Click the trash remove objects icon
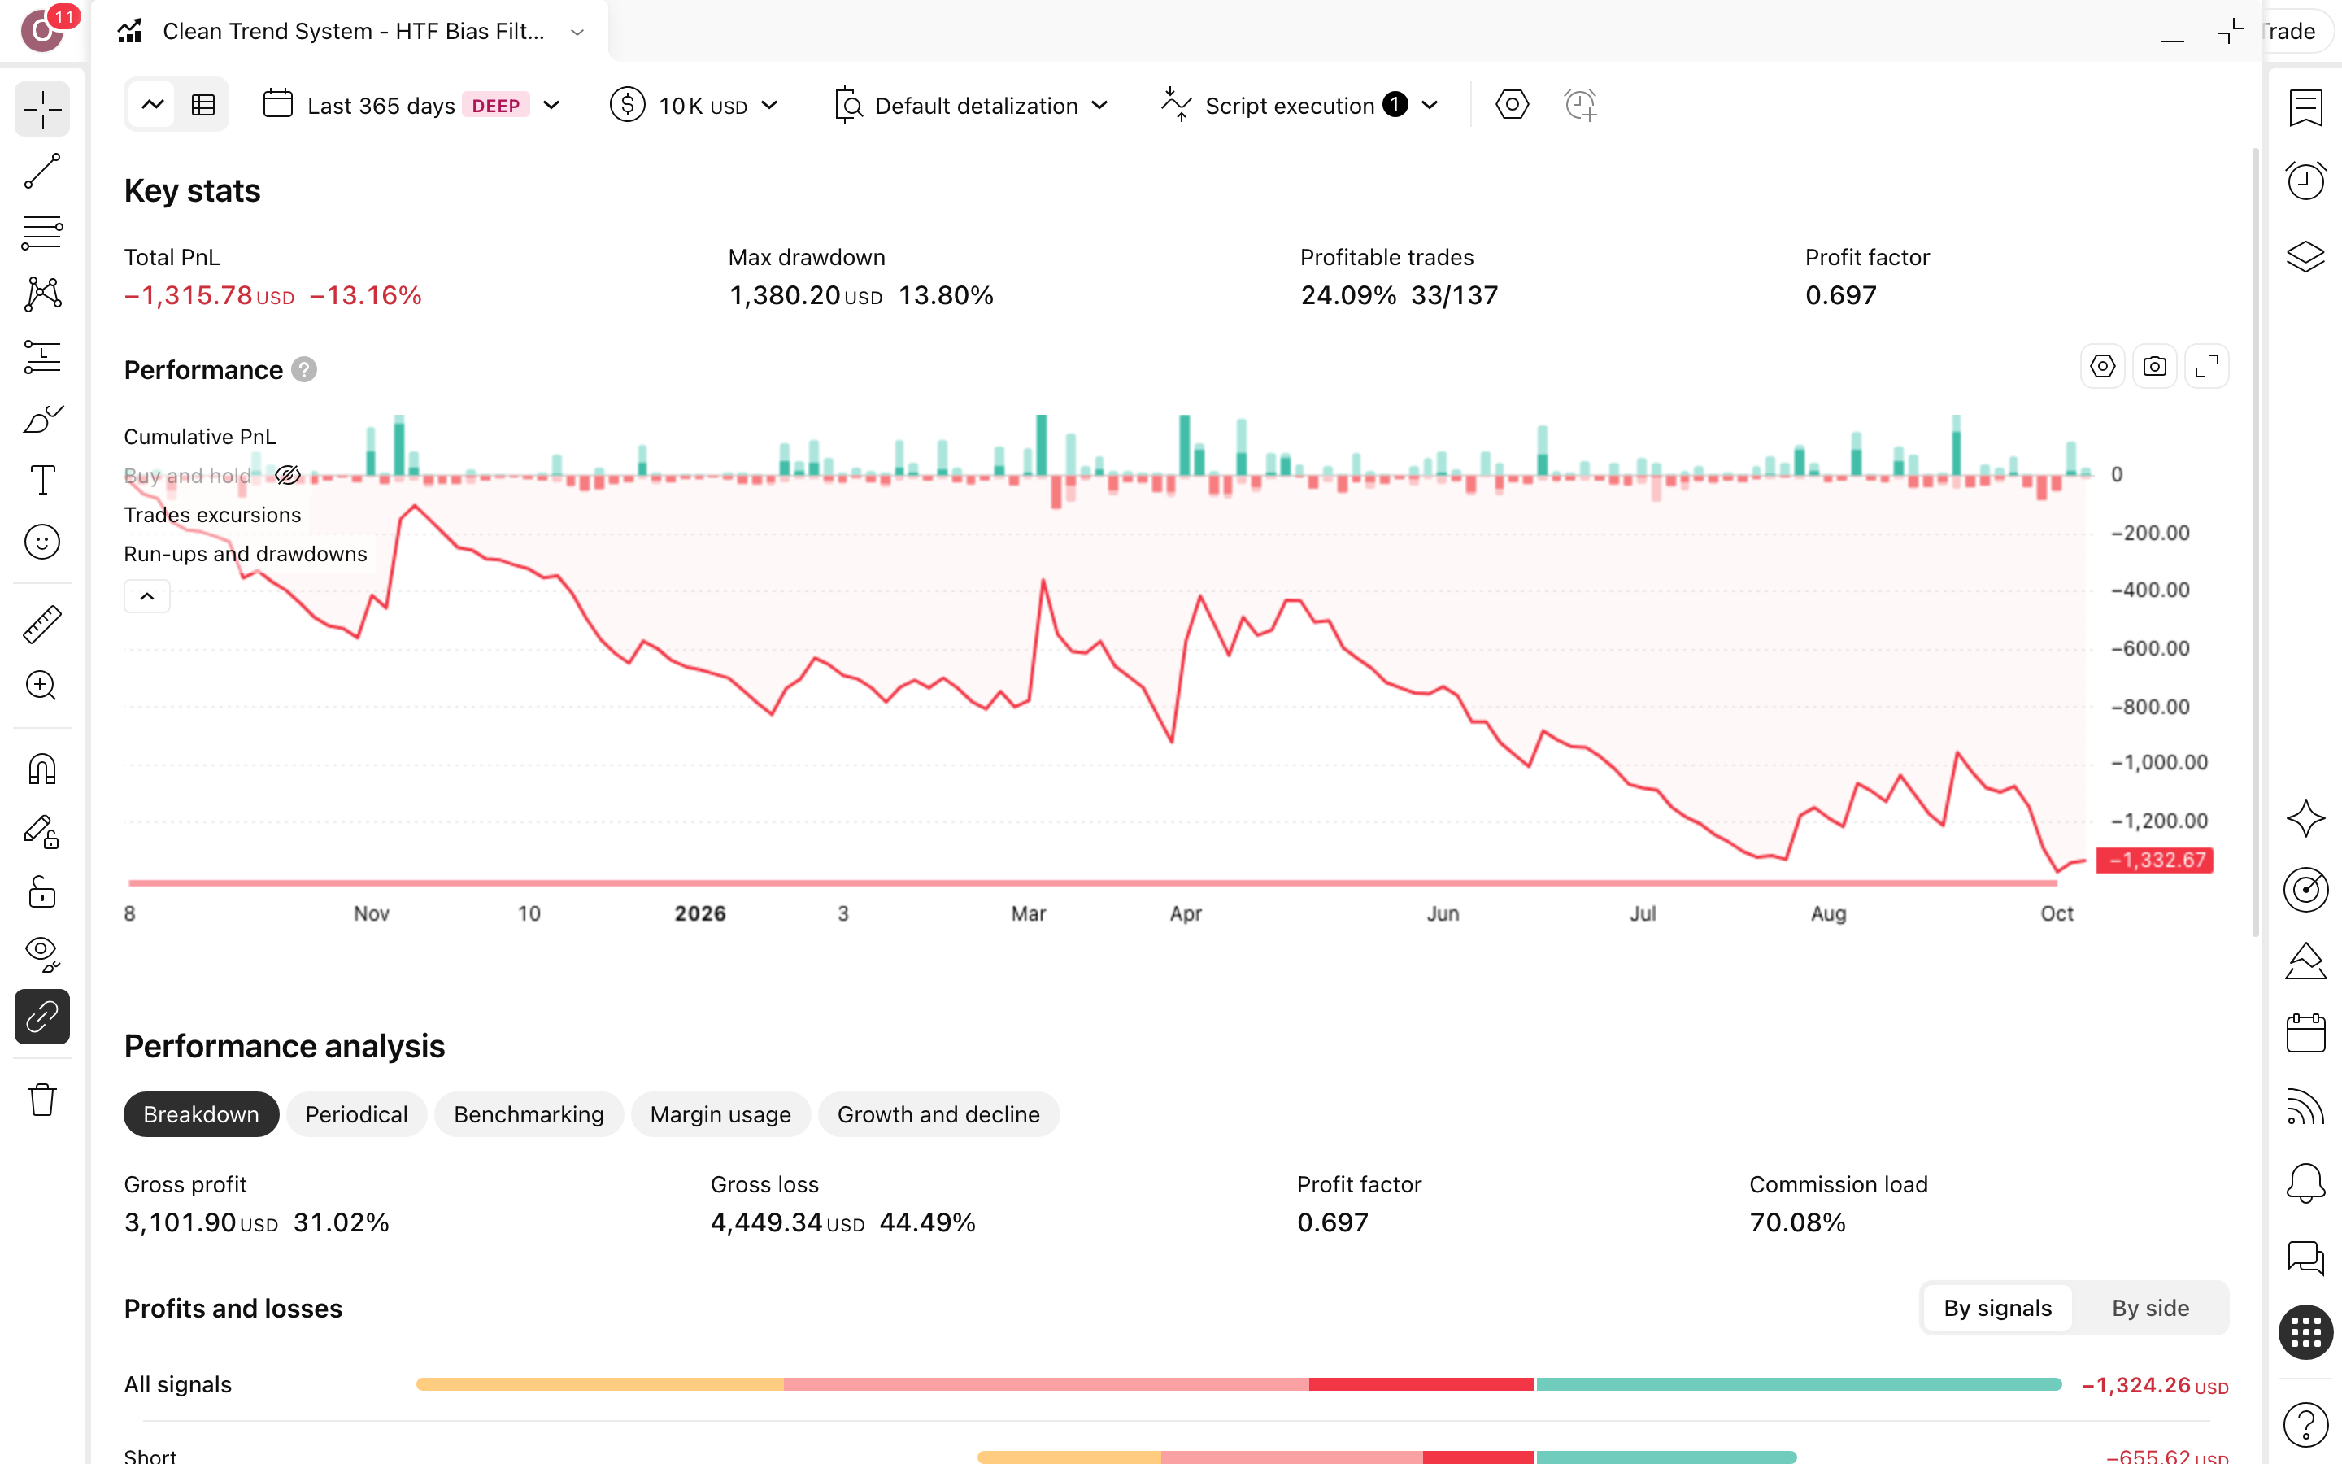The width and height of the screenshot is (2342, 1464). click(42, 1100)
